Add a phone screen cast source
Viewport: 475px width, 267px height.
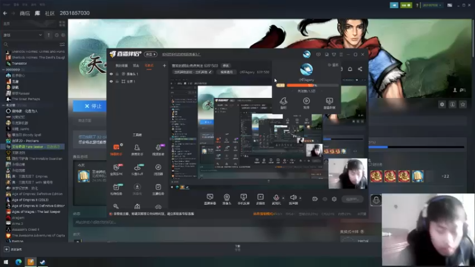[243, 199]
